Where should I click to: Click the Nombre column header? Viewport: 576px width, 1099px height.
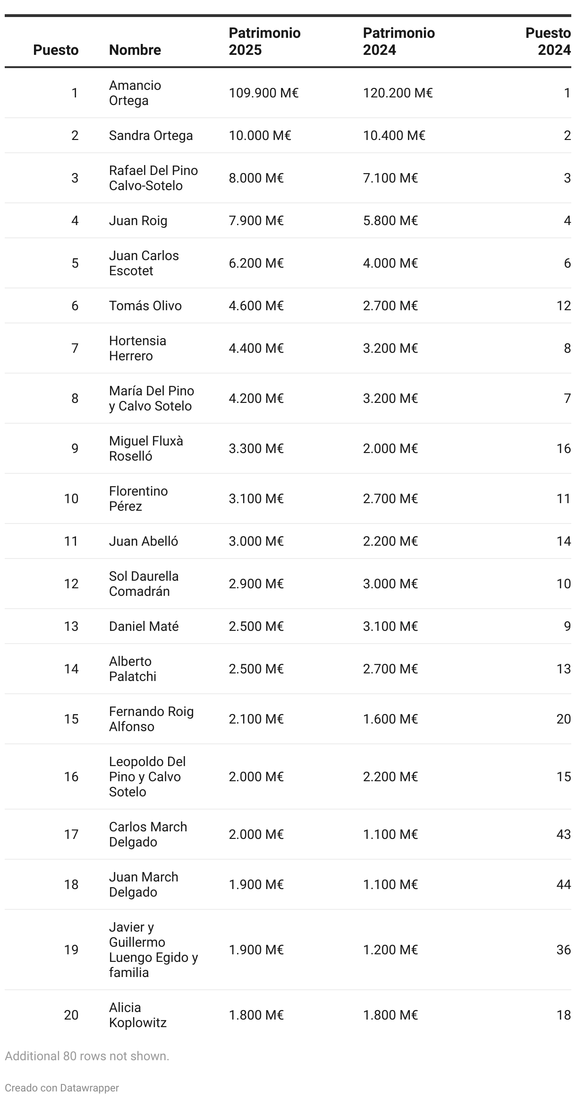click(x=135, y=50)
